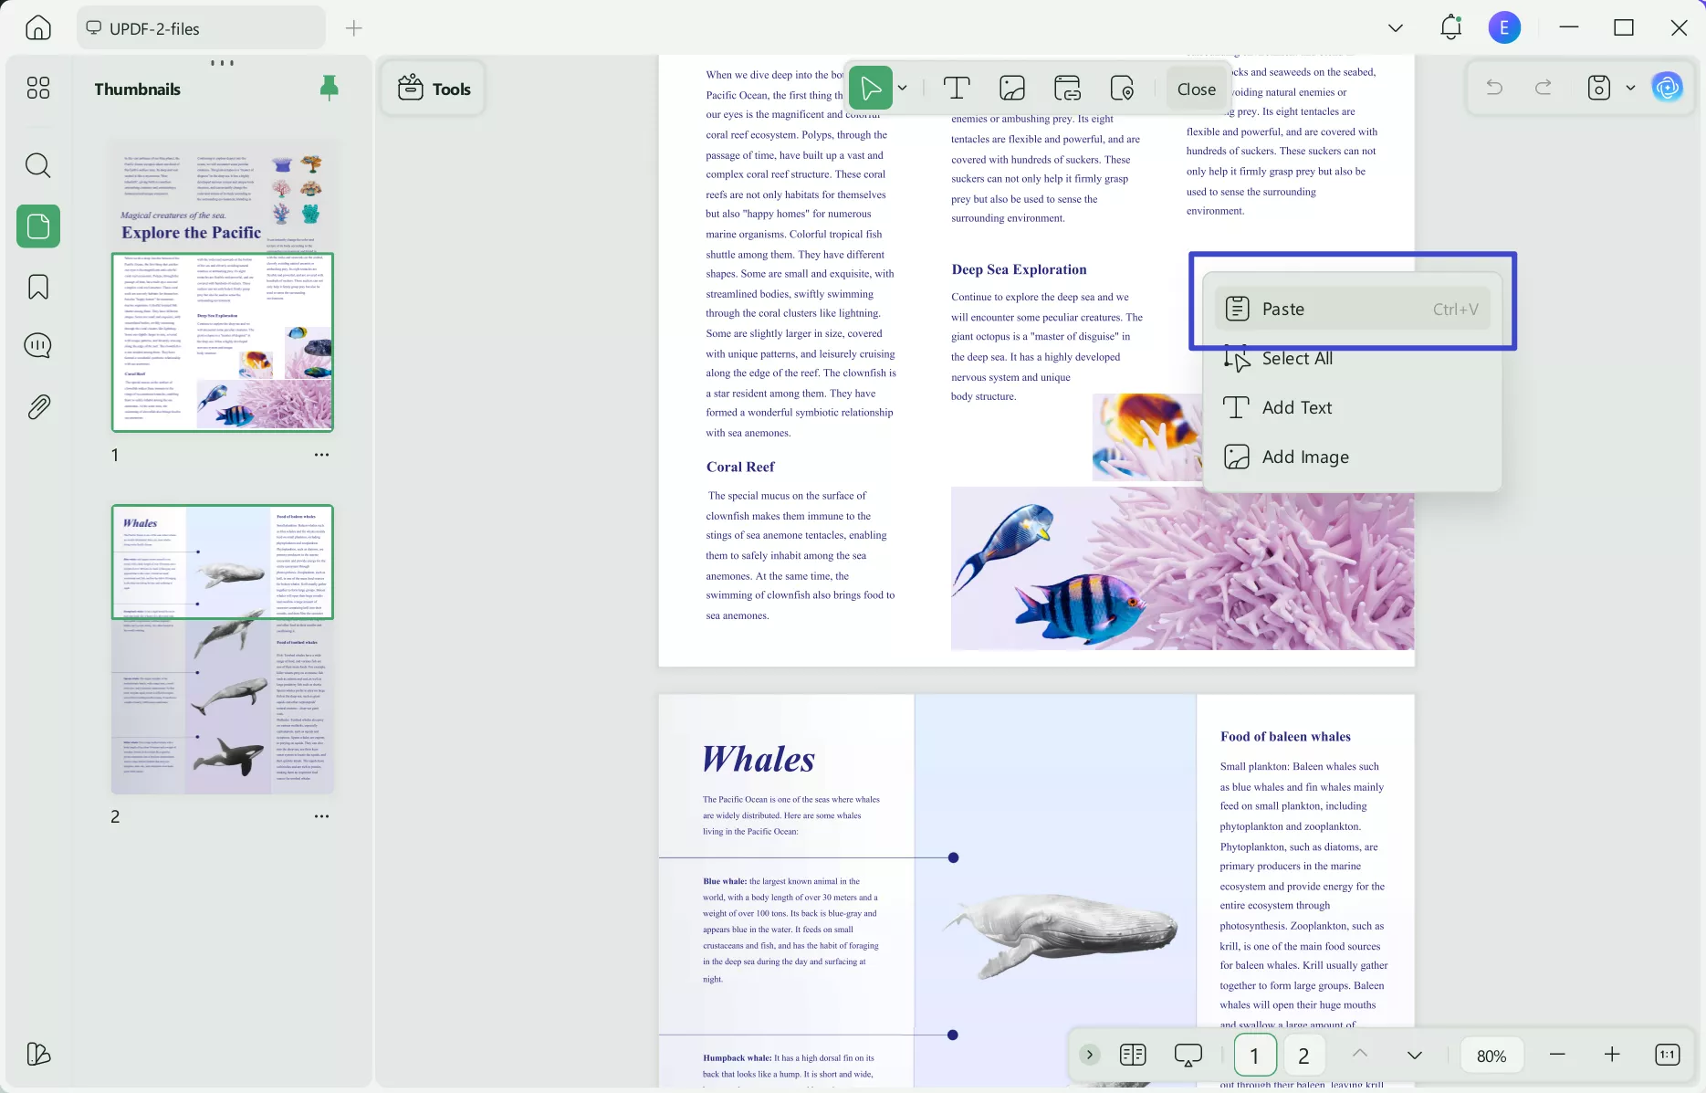Open the search panel in sidebar
This screenshot has height=1093, width=1706.
coord(37,165)
